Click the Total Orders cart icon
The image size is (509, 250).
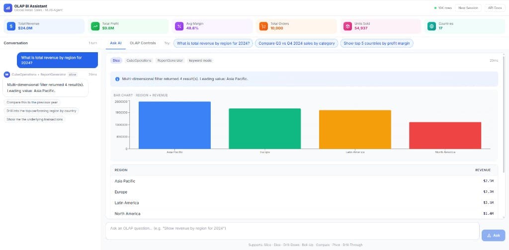click(x=263, y=26)
